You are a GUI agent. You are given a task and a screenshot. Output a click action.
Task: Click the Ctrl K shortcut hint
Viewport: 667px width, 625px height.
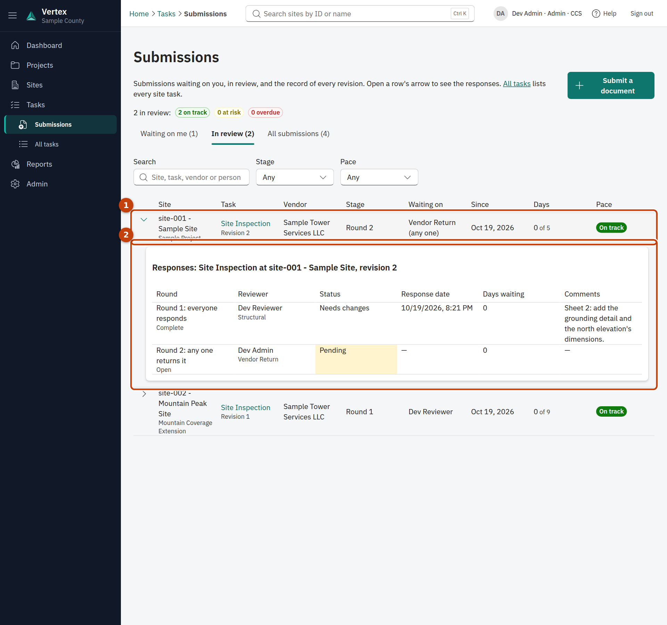[x=460, y=14]
